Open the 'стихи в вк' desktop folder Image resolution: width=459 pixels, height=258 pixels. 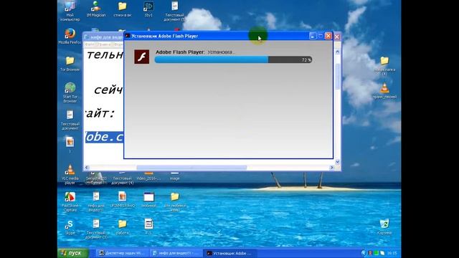pos(123,6)
